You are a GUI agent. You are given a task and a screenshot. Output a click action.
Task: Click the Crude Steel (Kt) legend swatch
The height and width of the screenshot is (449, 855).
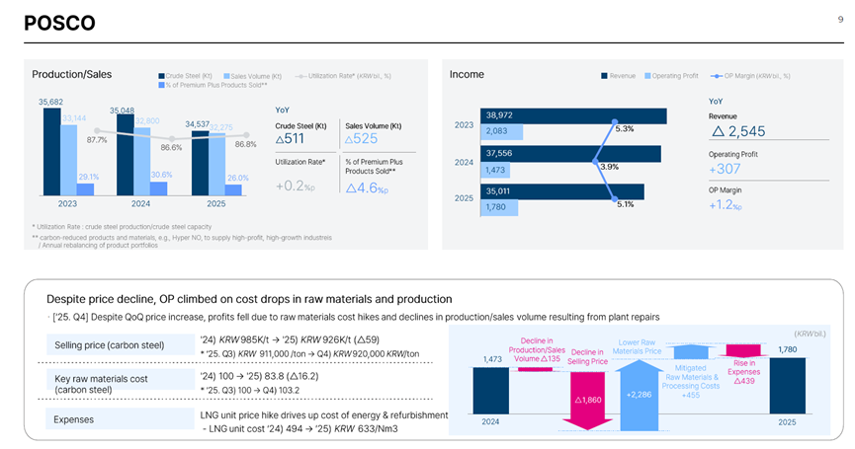pyautogui.click(x=160, y=75)
